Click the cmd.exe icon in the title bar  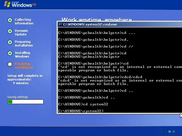pos(60,25)
